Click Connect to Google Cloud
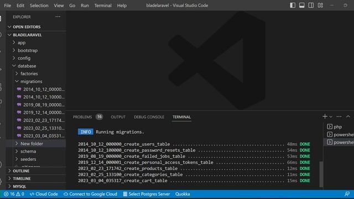This screenshot has height=199, width=354. (x=90, y=194)
